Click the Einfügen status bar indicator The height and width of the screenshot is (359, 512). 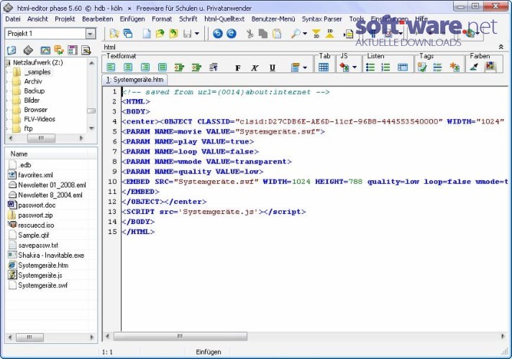click(209, 352)
